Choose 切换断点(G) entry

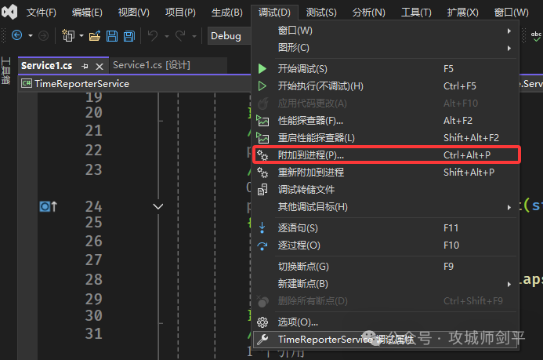(x=386, y=267)
